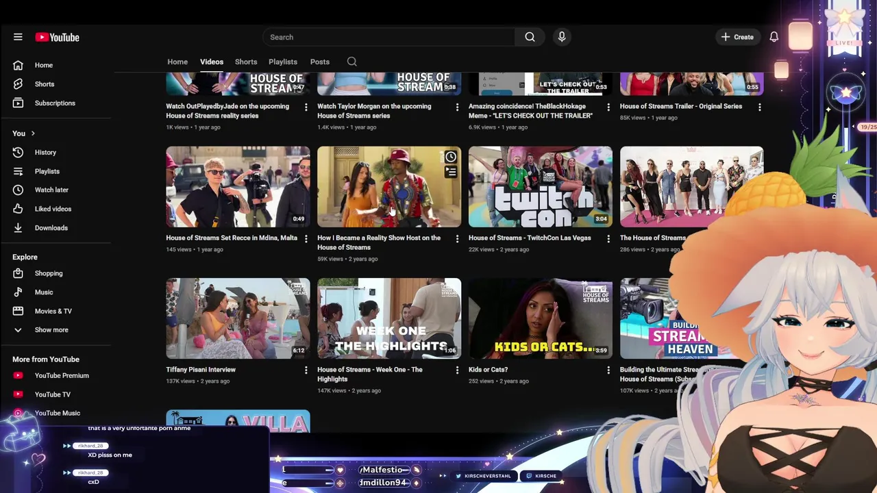Open the Posts tab
The image size is (877, 493).
320,62
